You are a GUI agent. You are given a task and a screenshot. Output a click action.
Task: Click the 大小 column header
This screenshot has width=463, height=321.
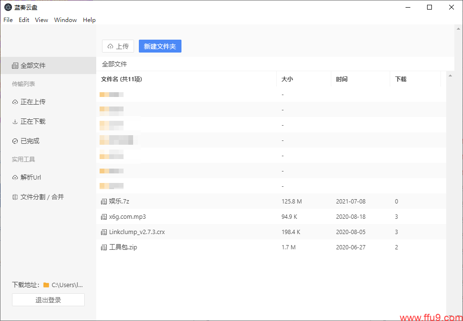287,79
